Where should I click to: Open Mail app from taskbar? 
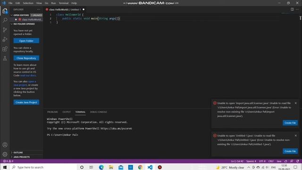[121, 167]
